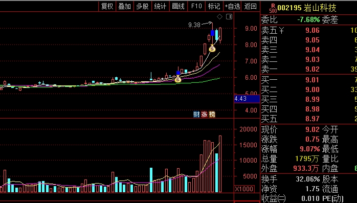The image size is (357, 203).
Task: Click the 卖四 price 9.05
Action: [x=313, y=40]
